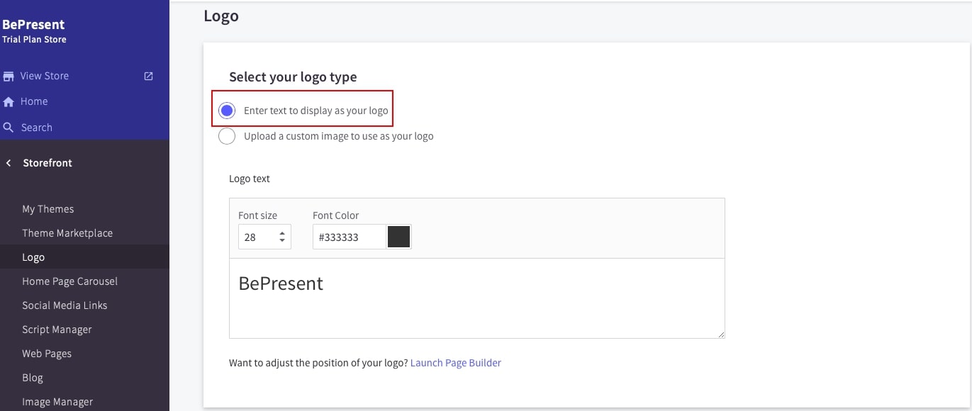Open the Launch Page Builder link
Image resolution: width=972 pixels, height=411 pixels.
coord(455,363)
